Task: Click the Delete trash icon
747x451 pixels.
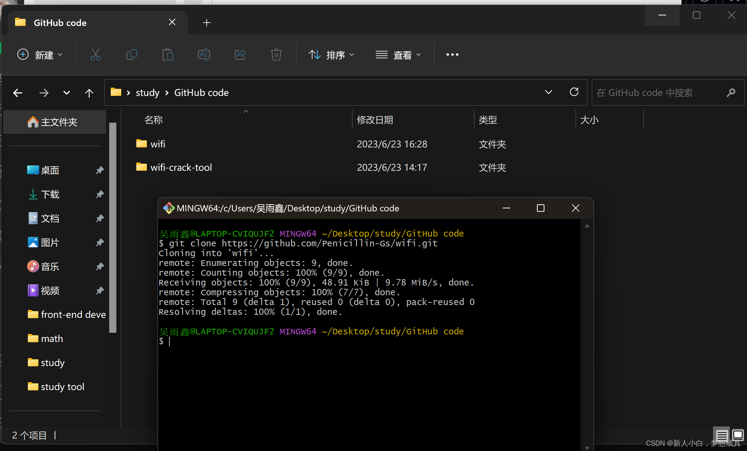Action: pyautogui.click(x=276, y=55)
